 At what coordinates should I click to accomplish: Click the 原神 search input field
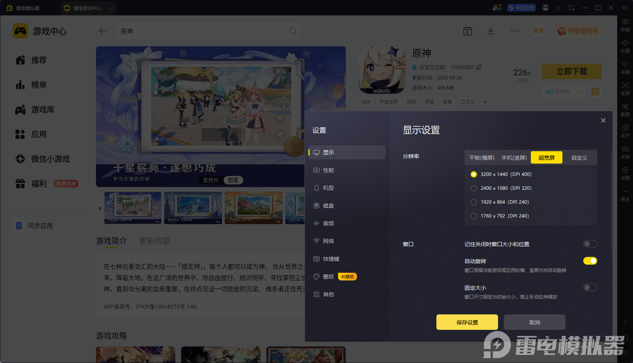tap(208, 31)
